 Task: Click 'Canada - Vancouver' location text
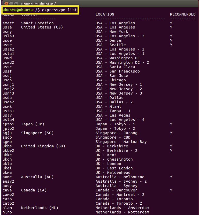[x=116, y=190]
